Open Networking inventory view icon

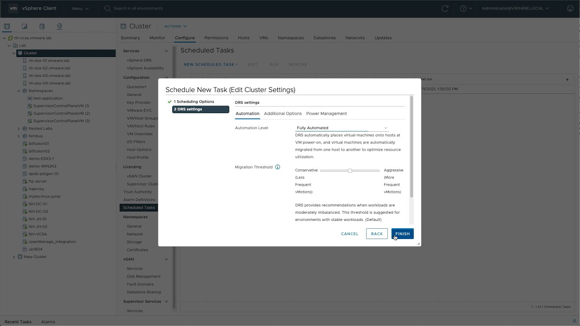point(59,26)
